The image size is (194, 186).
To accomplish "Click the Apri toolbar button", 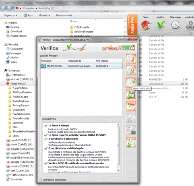I will pos(28,15).
